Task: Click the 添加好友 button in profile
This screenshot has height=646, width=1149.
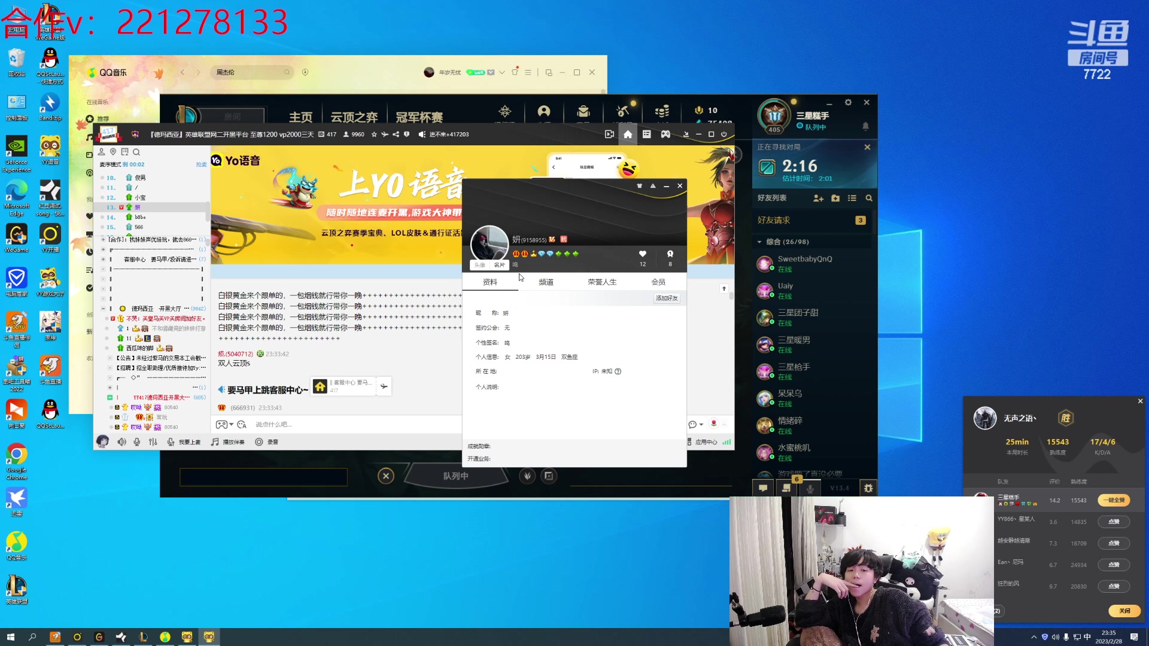Action: click(667, 298)
